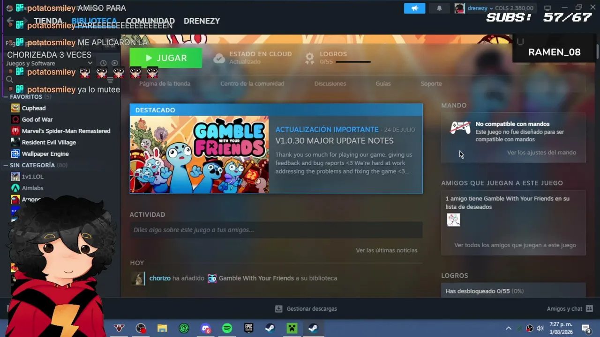Open the Discusiones link
This screenshot has width=600, height=337.
tap(330, 84)
